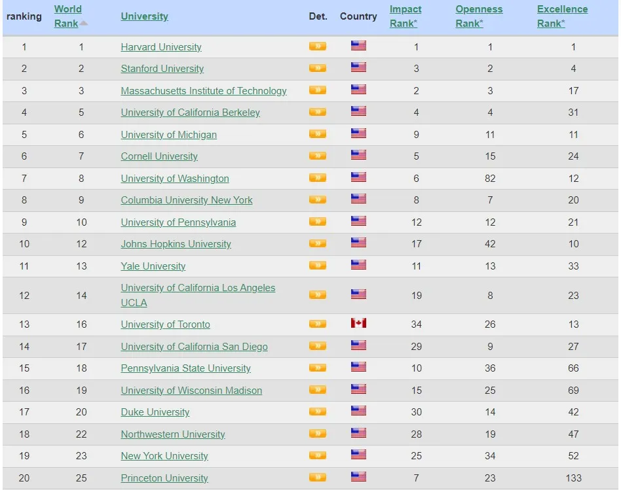Screen dimensions: 621x490
Task: Open details icon for Duke University
Action: click(x=318, y=411)
